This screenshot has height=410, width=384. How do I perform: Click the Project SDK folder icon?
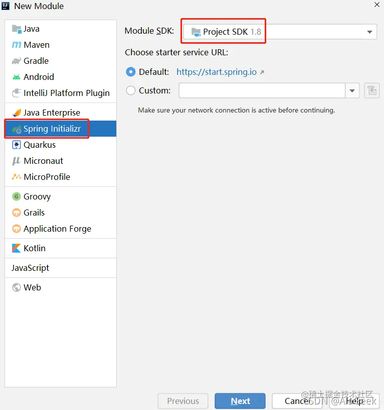coord(196,32)
